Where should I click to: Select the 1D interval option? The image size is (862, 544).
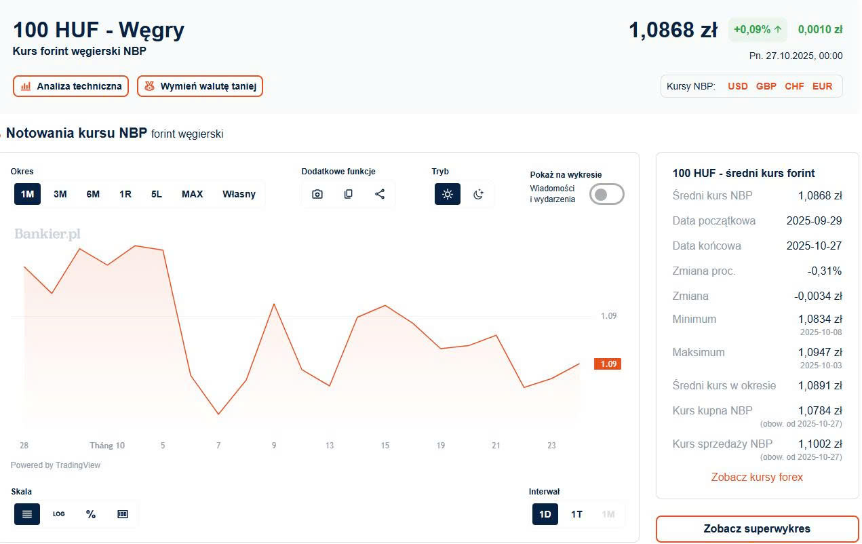pos(545,514)
